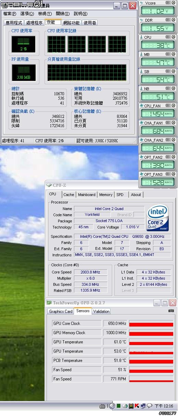Image resolution: width=178 pixels, height=416 pixels.
Task: Dismiss the Vcore widget with its X icon
Action: pyautogui.click(x=173, y=3)
